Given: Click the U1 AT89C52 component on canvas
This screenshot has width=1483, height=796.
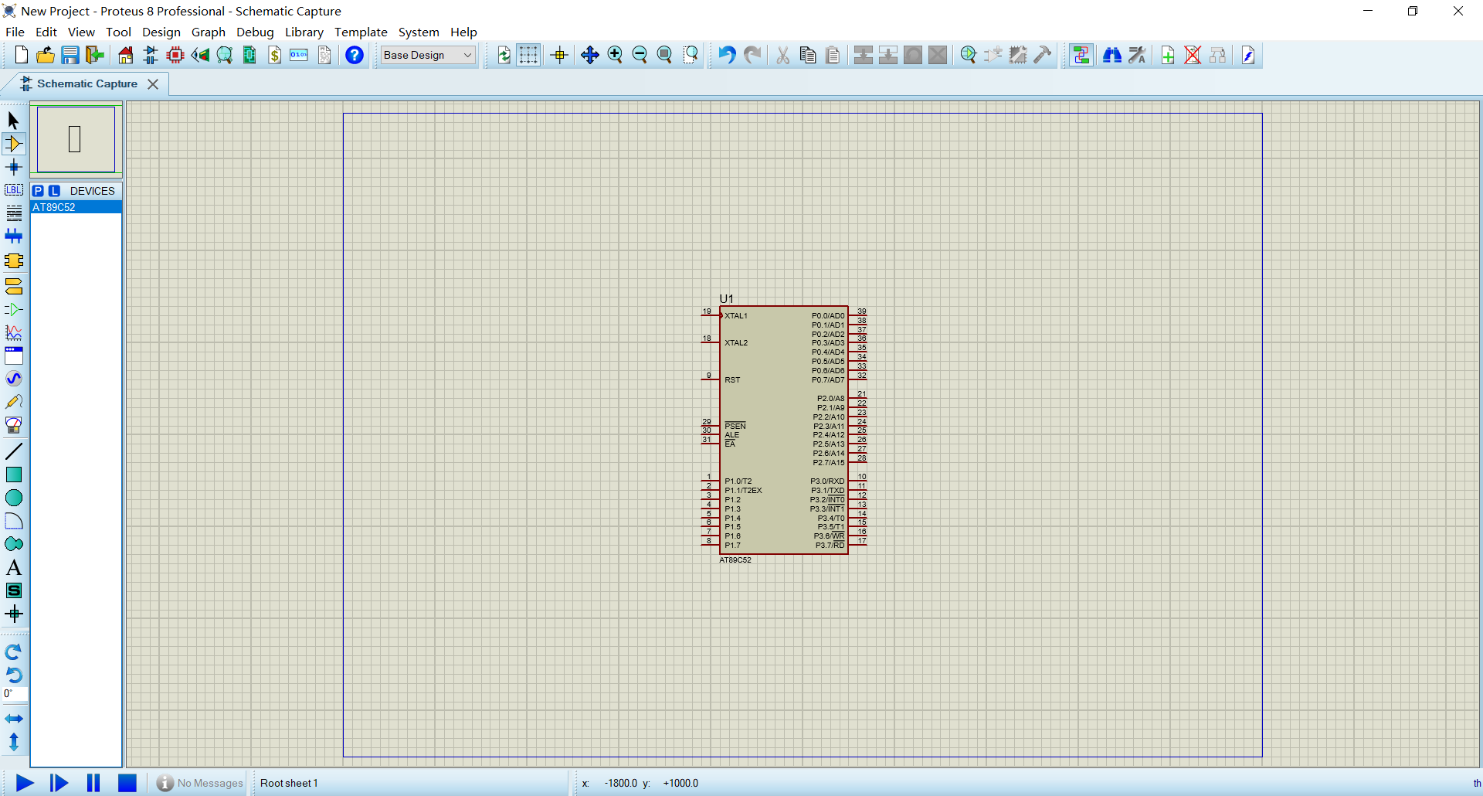Looking at the screenshot, I should click(x=784, y=430).
